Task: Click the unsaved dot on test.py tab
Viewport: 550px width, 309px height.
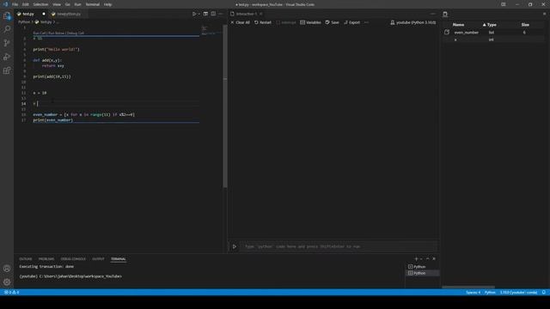Action: click(44, 14)
